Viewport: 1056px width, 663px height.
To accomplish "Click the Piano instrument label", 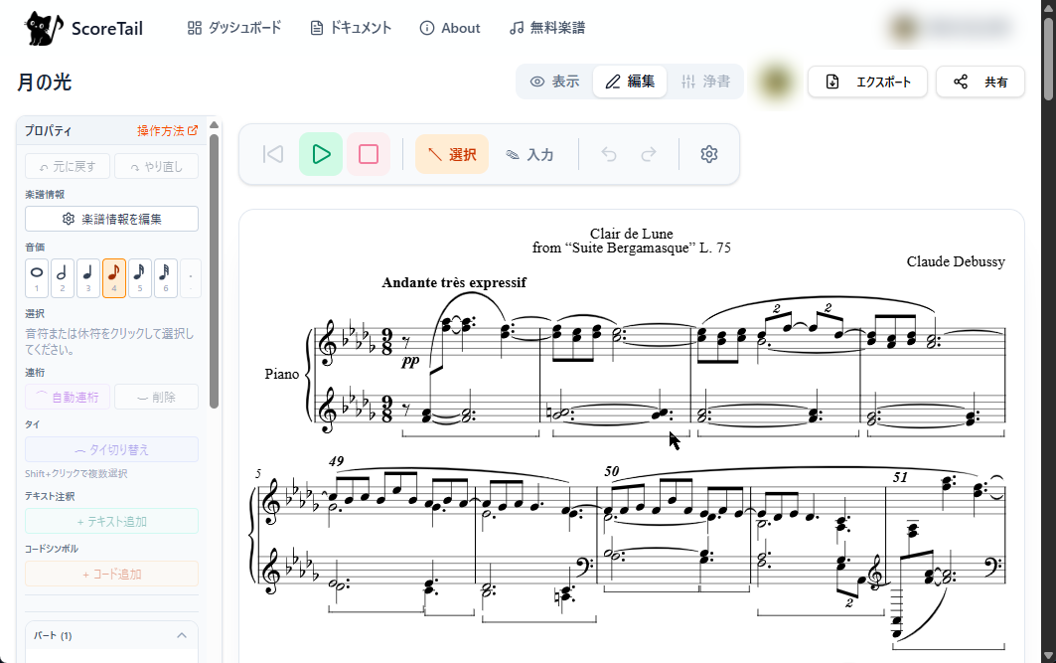I will point(281,374).
